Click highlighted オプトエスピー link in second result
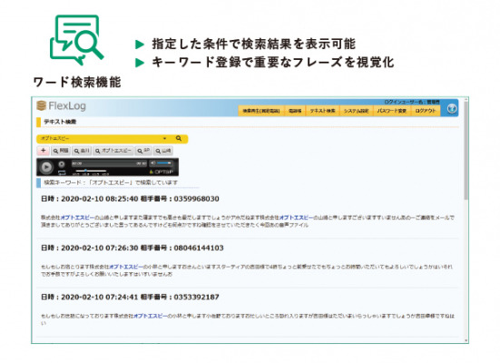The height and width of the screenshot is (363, 500). pos(125,267)
